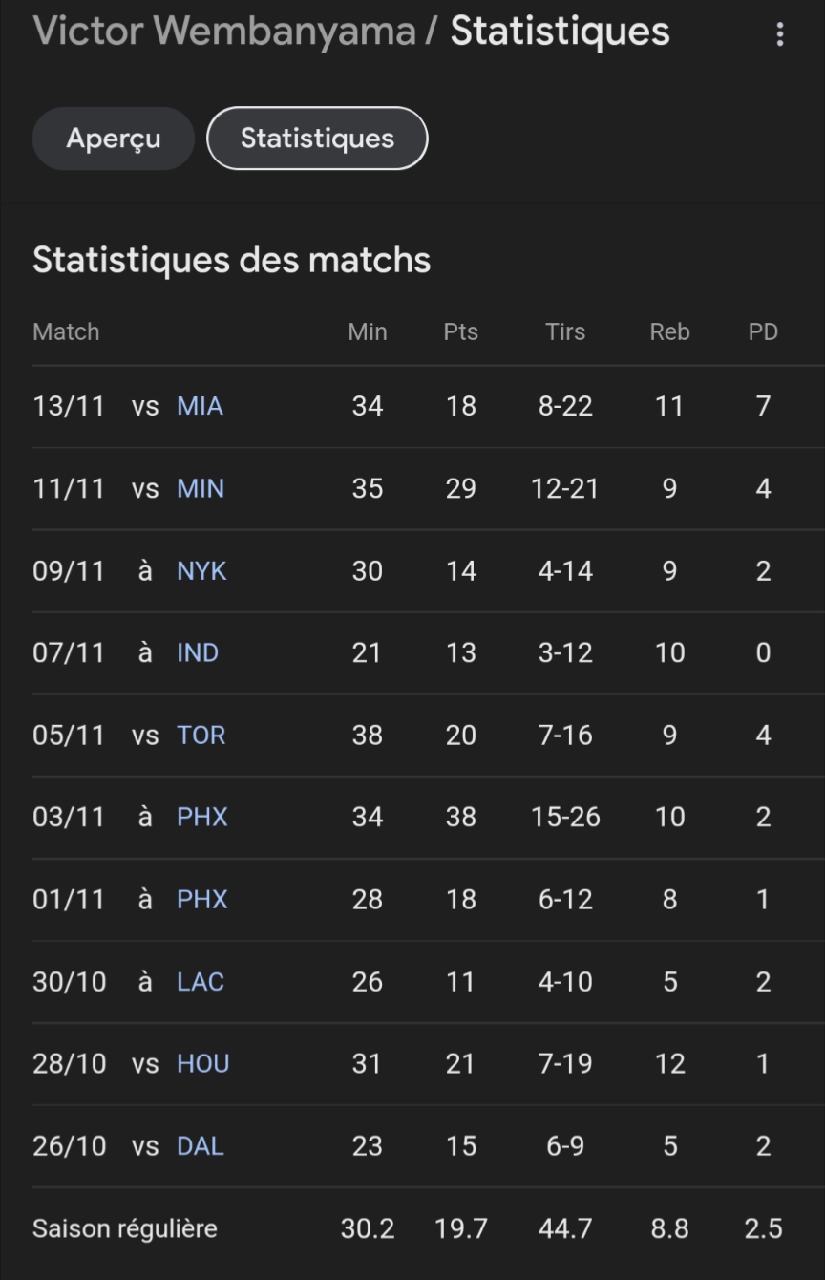Click the Reb column header
This screenshot has width=825, height=1280.
669,331
